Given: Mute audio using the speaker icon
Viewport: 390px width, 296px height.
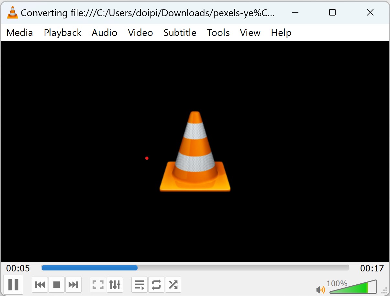Looking at the screenshot, I should click(x=320, y=290).
